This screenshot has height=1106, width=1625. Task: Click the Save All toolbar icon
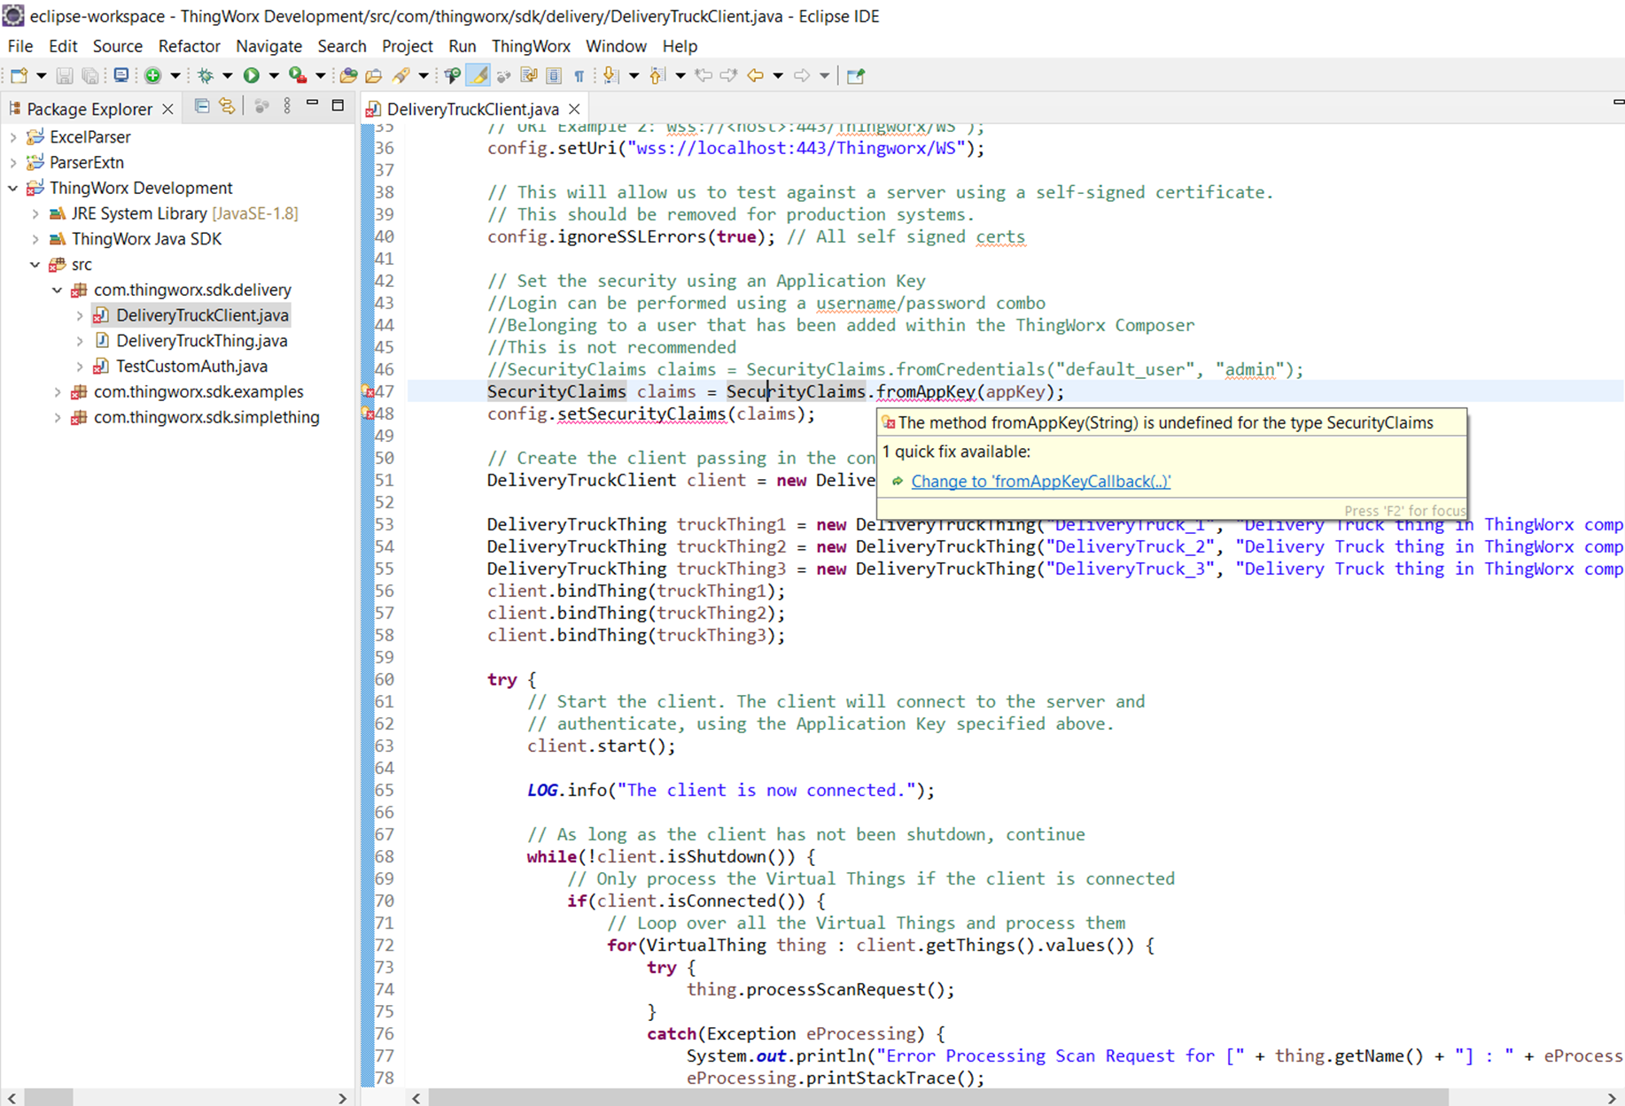click(x=90, y=75)
